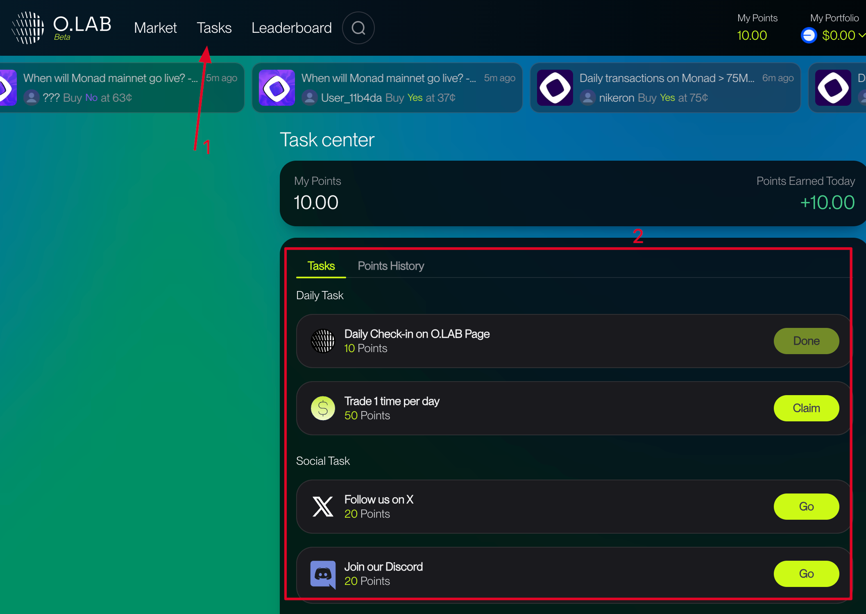This screenshot has height=614, width=866.
Task: Switch to the Points History tab
Action: (x=391, y=266)
